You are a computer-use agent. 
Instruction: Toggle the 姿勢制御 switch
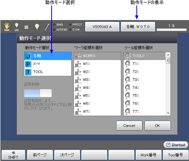point(38,93)
